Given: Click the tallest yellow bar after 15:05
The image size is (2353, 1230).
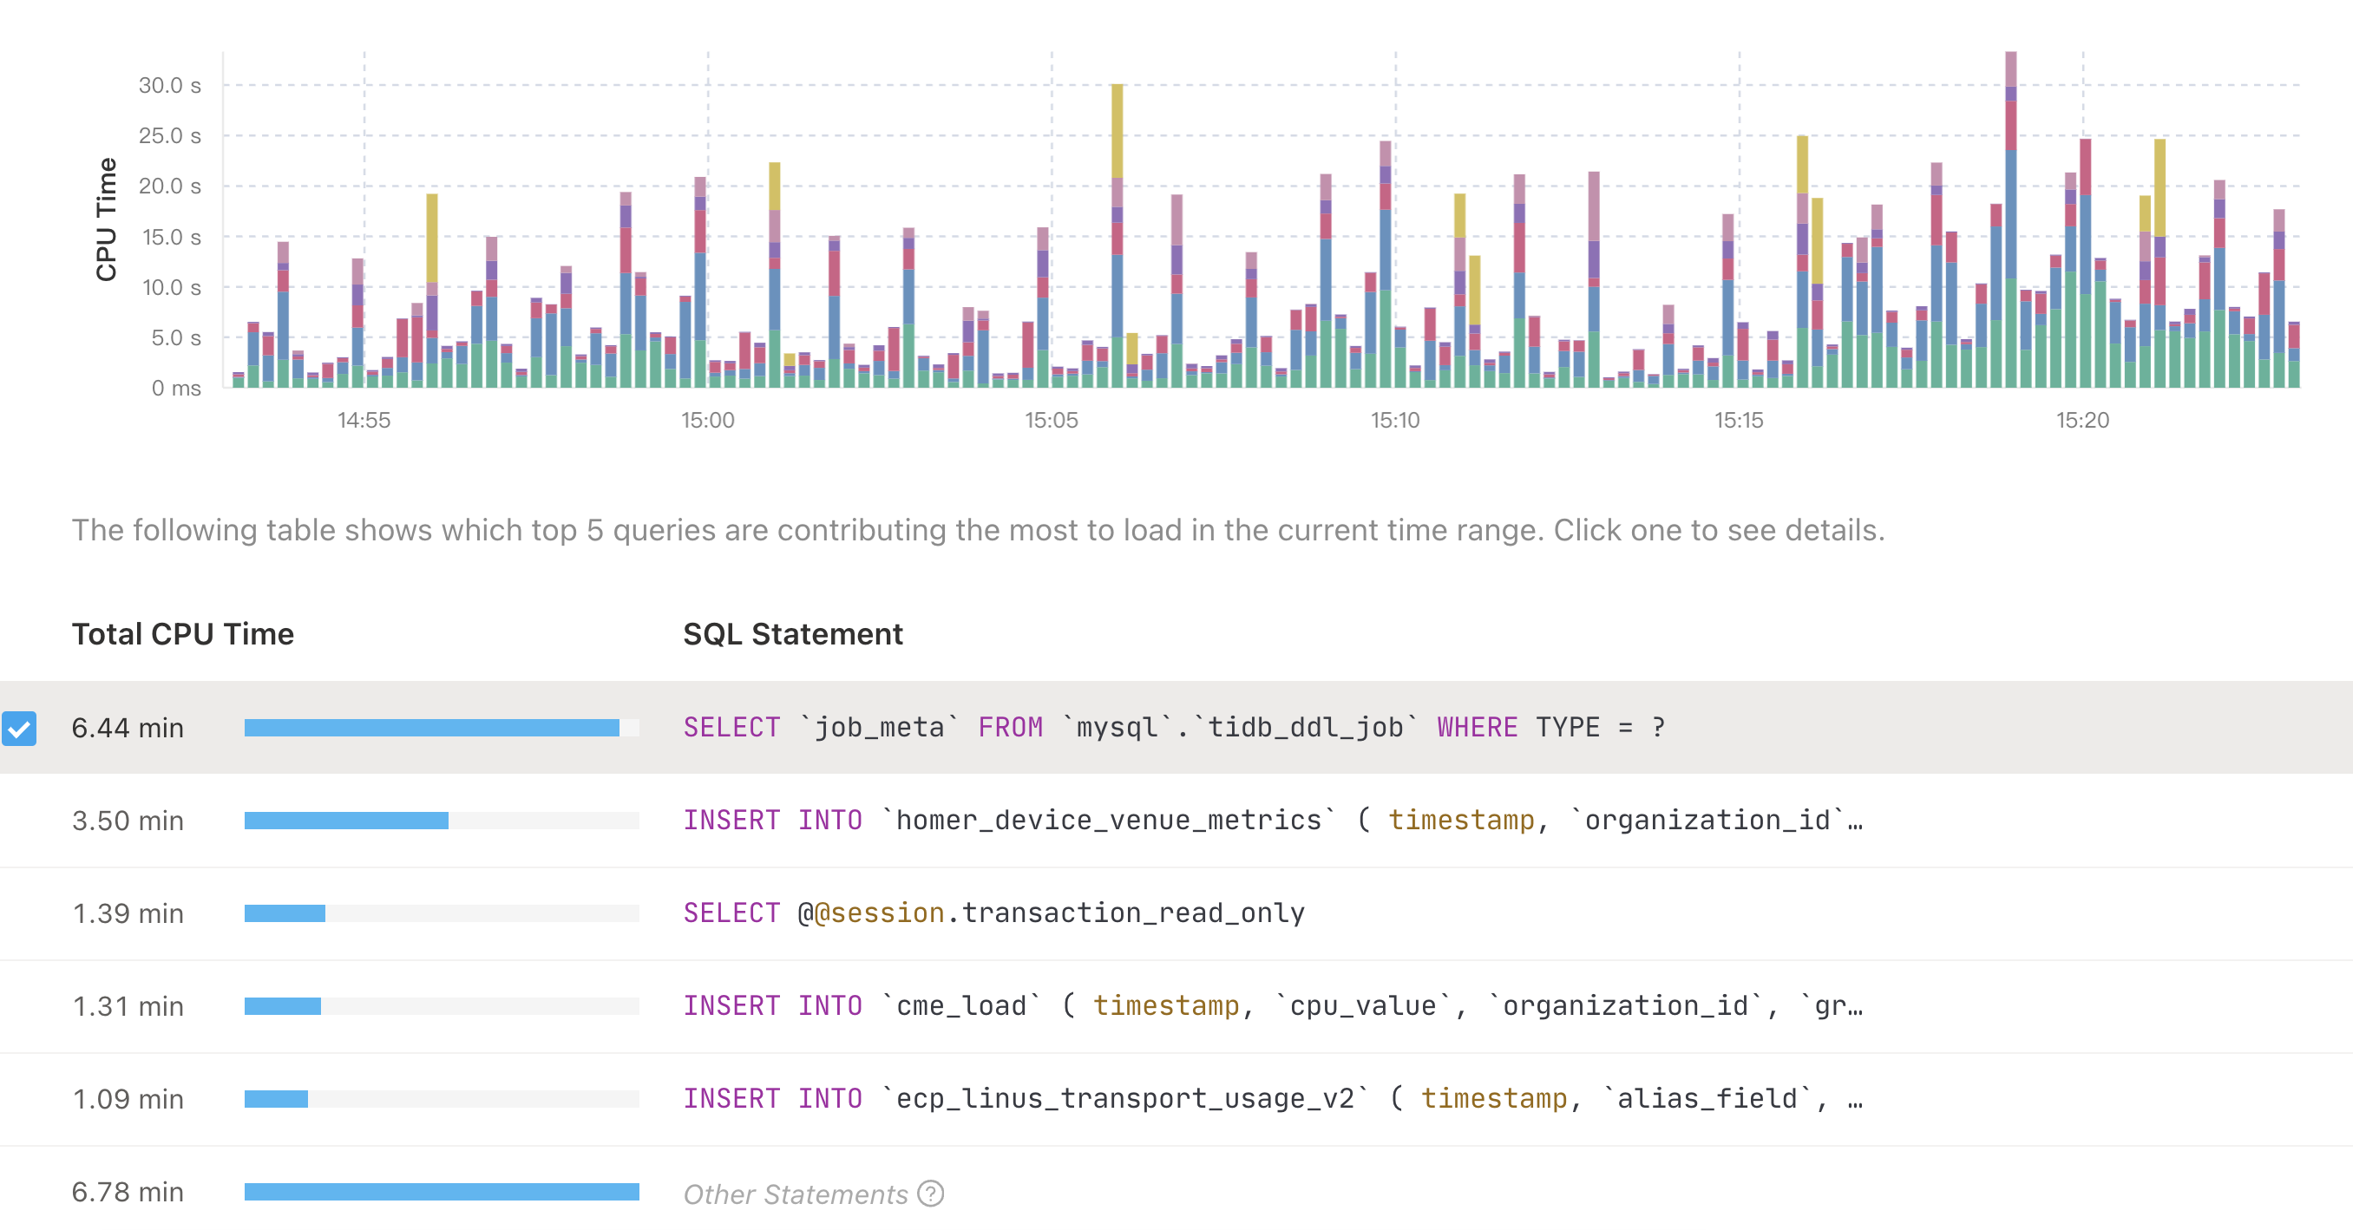Looking at the screenshot, I should click(1117, 129).
